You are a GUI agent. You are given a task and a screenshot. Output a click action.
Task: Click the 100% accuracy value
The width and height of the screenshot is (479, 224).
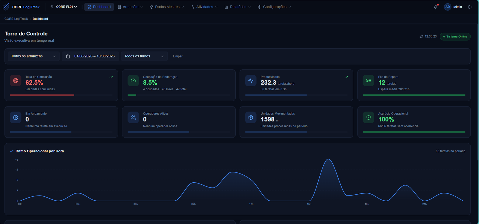tap(386, 119)
